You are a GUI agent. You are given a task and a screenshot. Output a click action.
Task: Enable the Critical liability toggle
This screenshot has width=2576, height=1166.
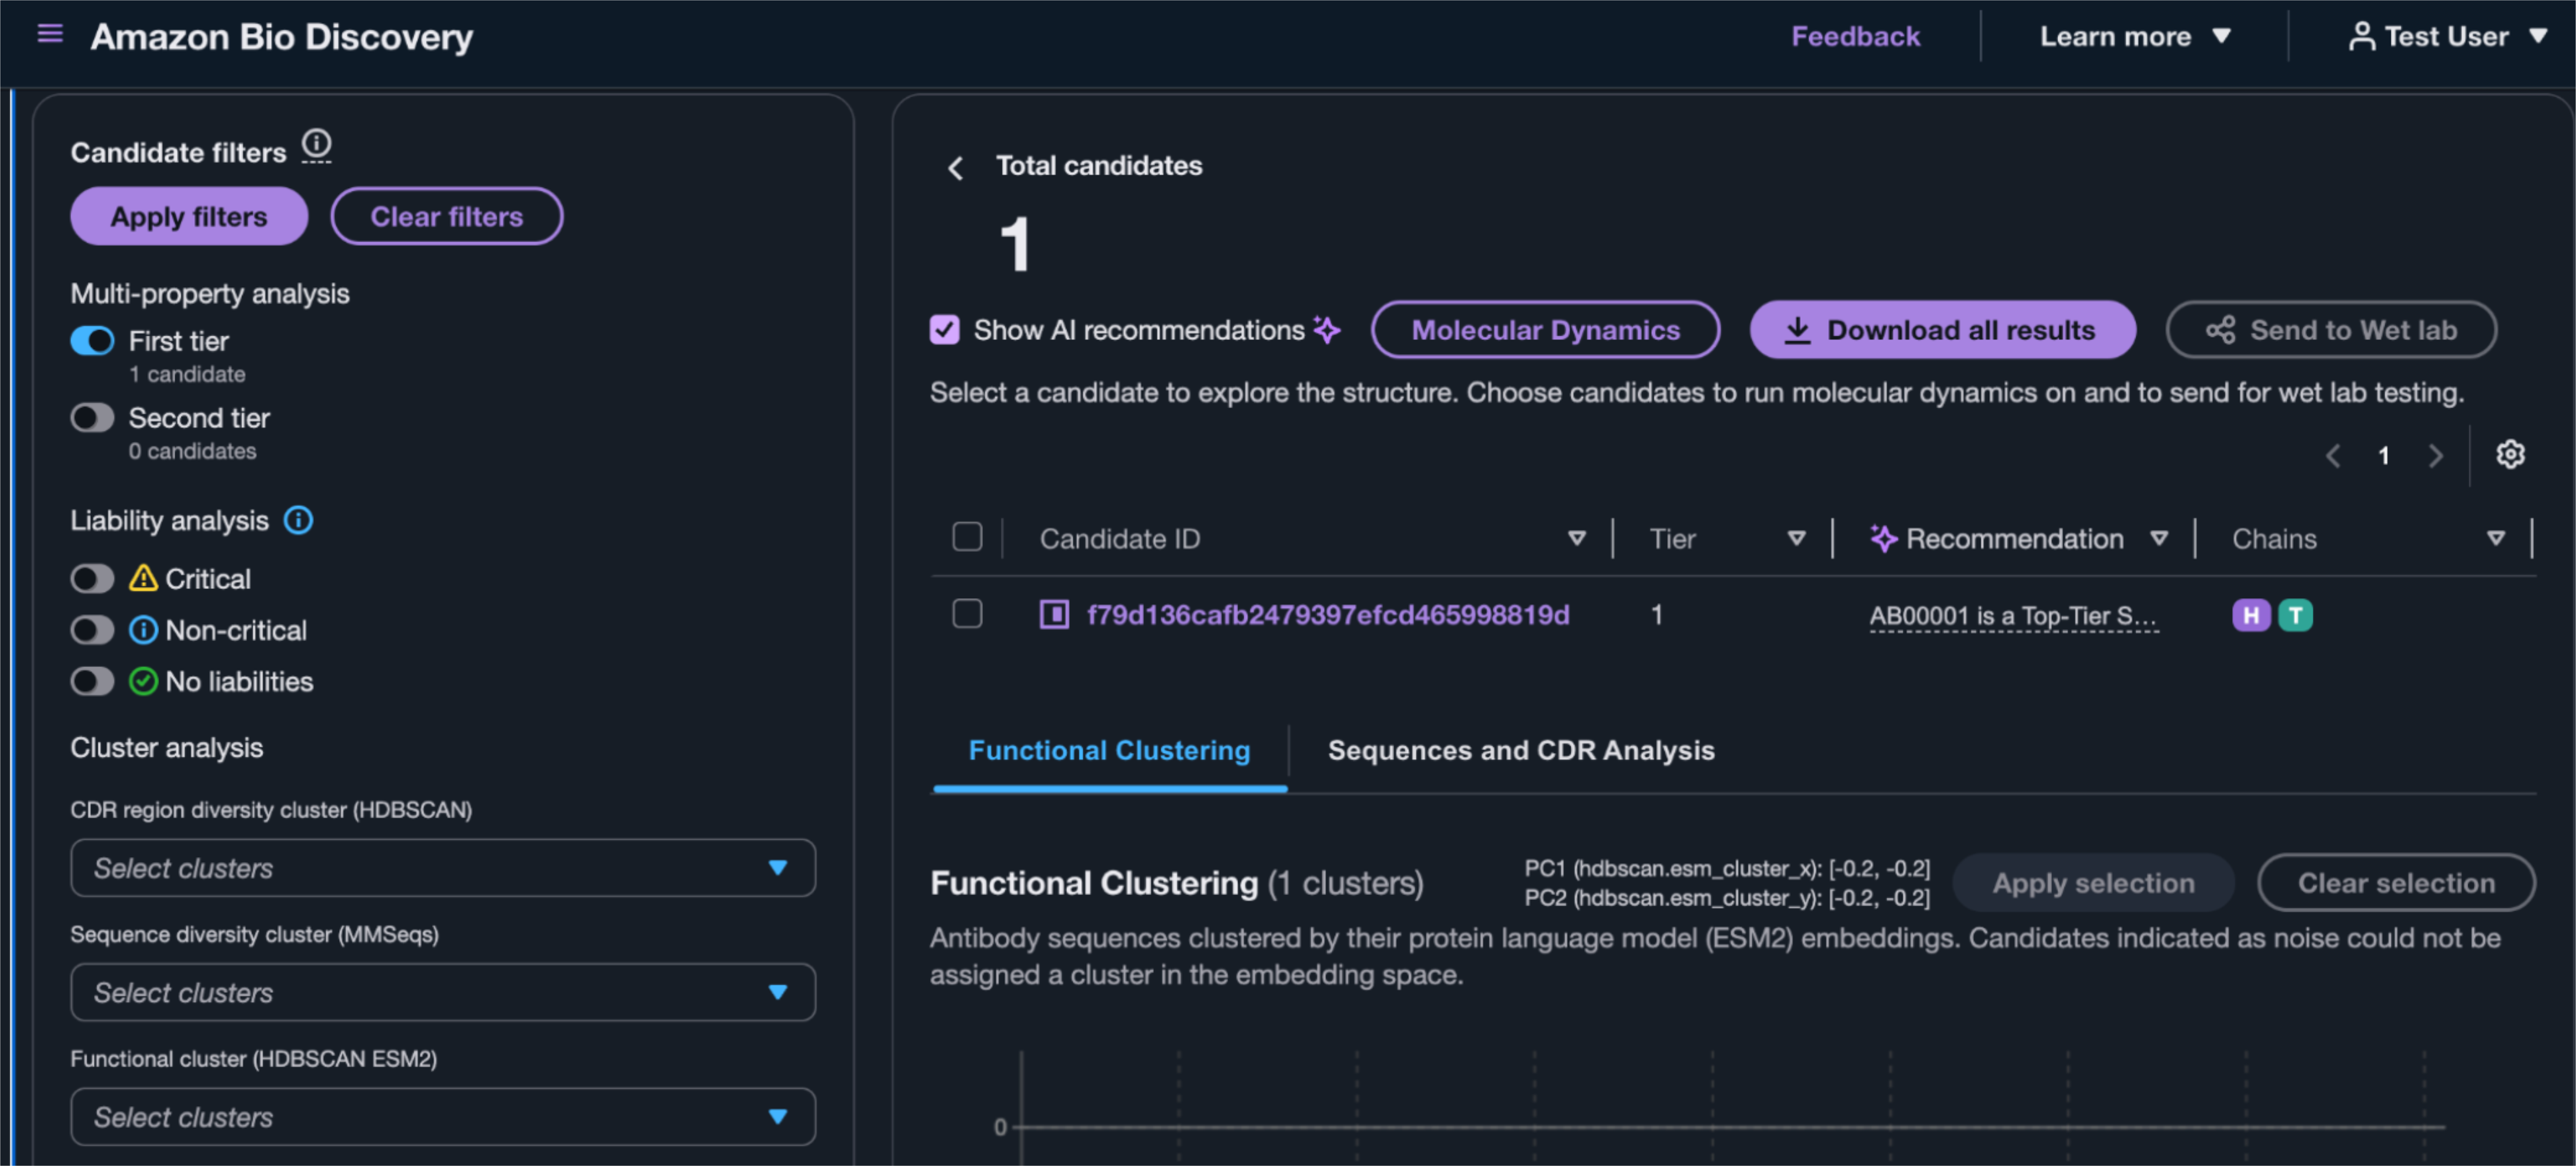tap(92, 578)
